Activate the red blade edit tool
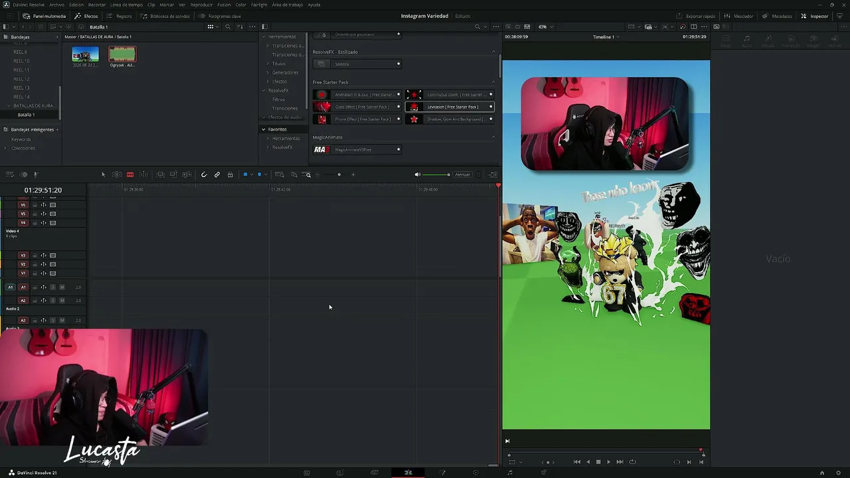This screenshot has height=478, width=850. (130, 175)
